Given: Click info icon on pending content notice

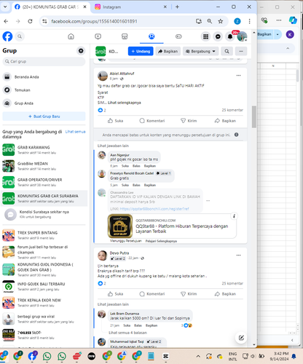Looking at the screenshot, I should 236,135.
